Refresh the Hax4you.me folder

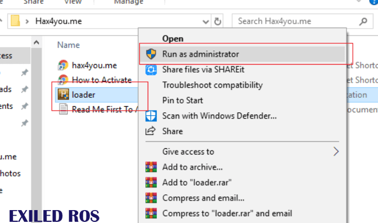point(217,21)
